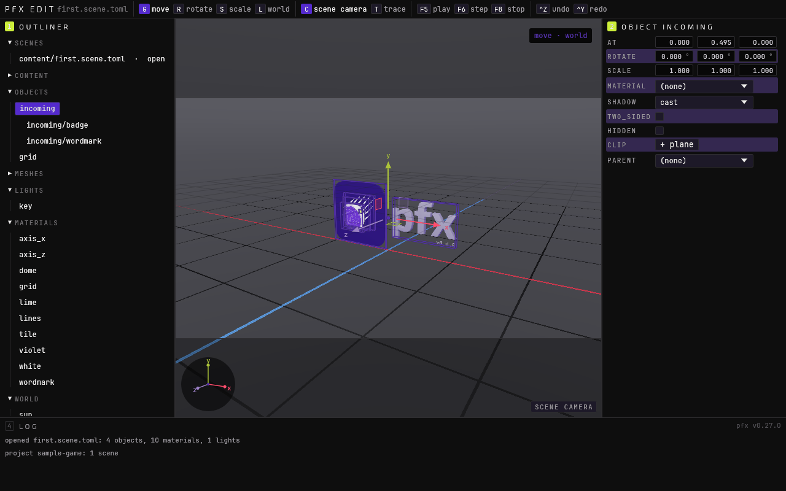This screenshot has width=786, height=491.
Task: Add a clip plane
Action: coord(677,145)
